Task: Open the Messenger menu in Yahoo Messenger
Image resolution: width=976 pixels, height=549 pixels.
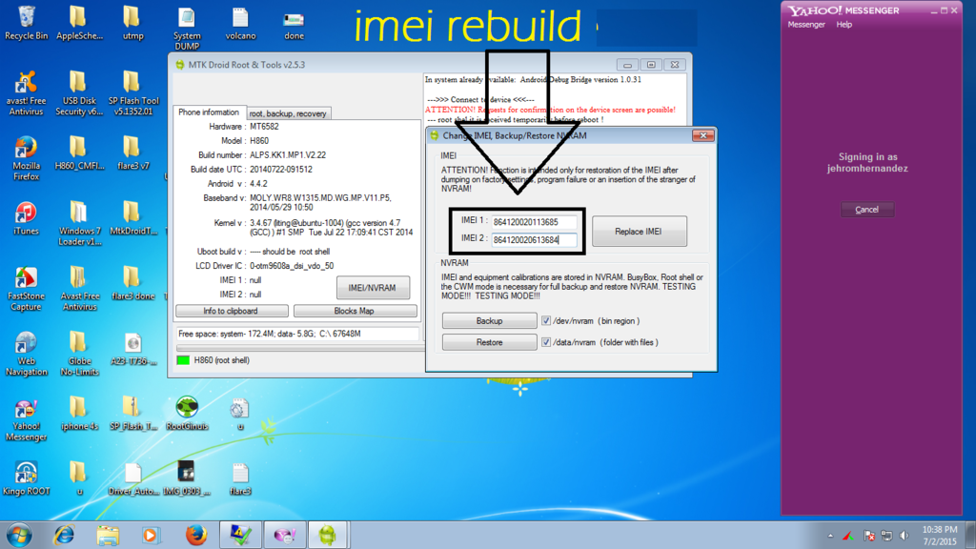Action: (806, 25)
